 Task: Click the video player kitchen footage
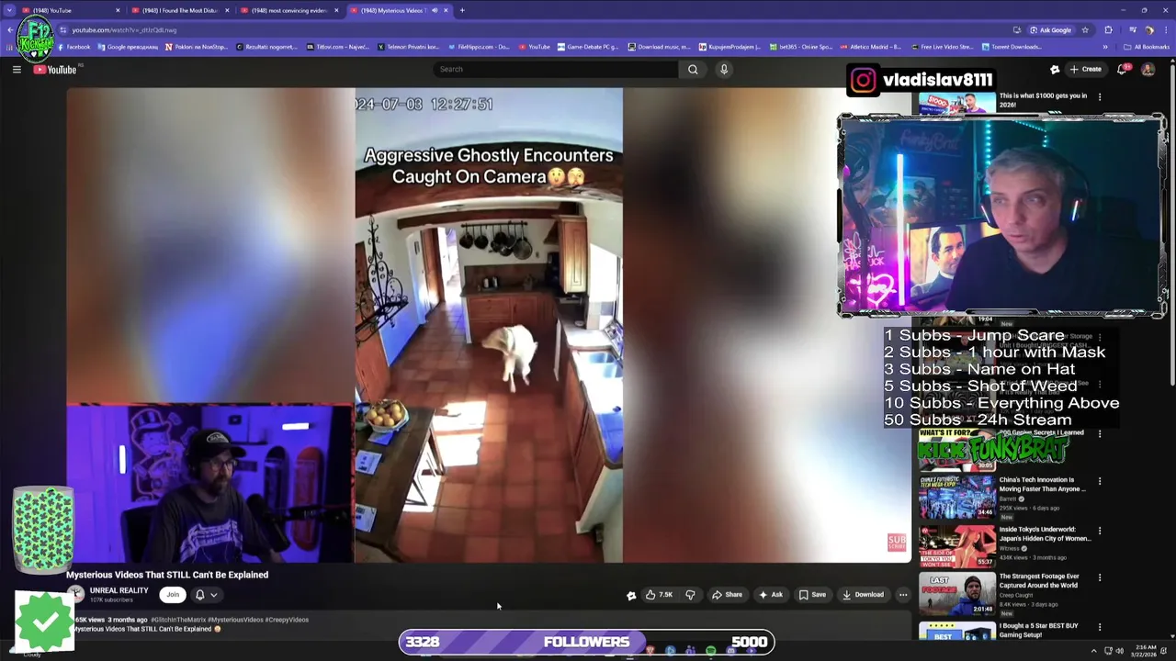tap(489, 325)
